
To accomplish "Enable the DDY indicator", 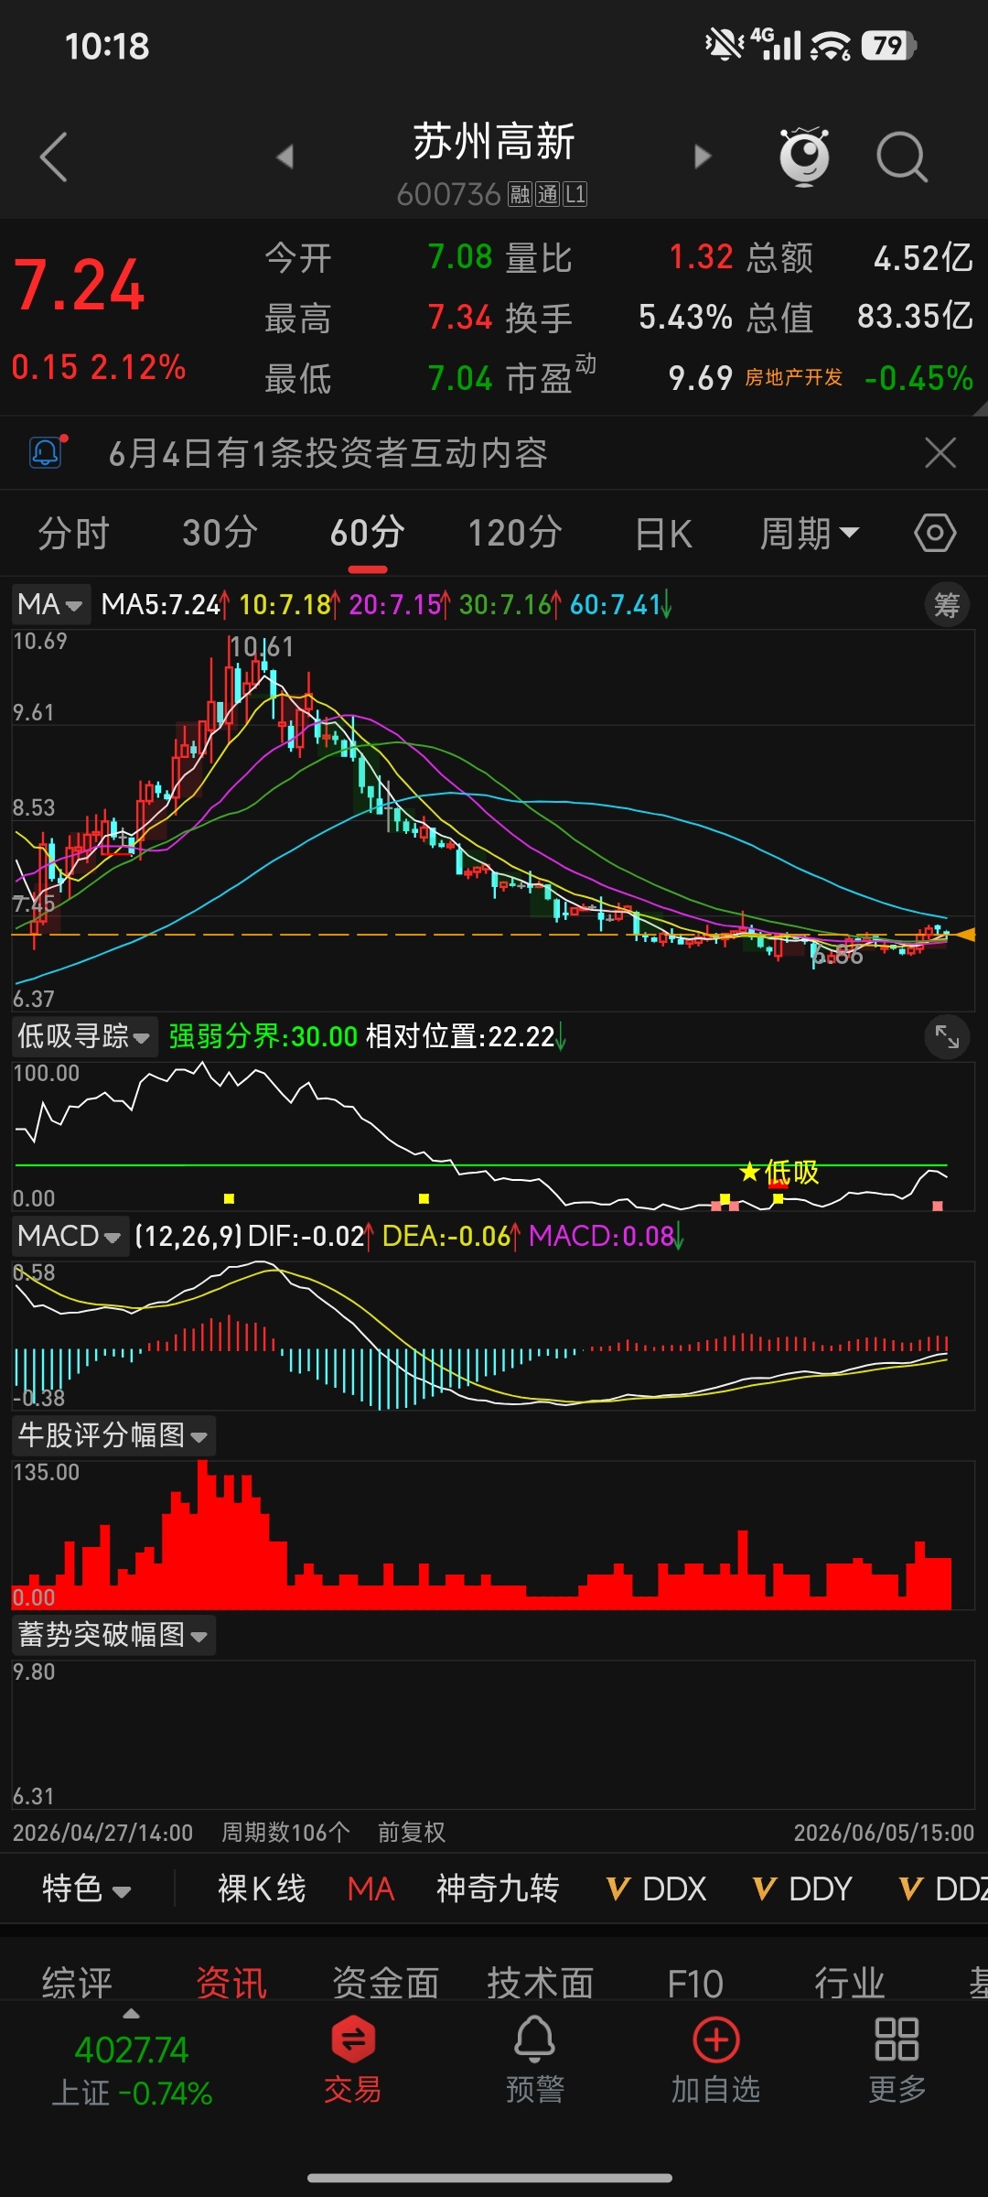I will click(820, 1889).
